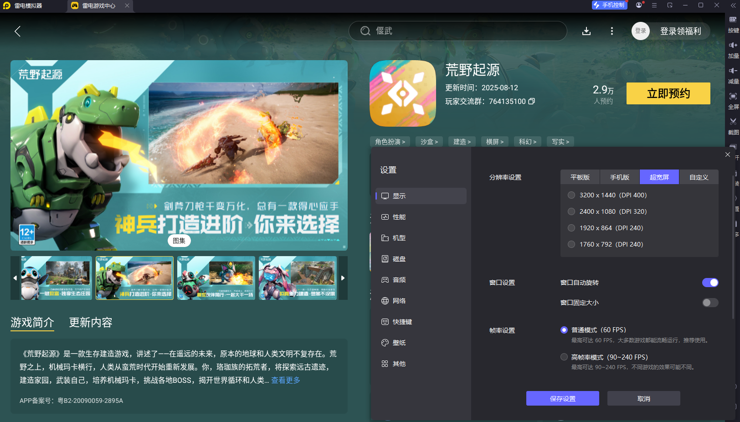Select the 伙伴同行 robot thumbnail
This screenshot has width=740, height=422.
(x=216, y=278)
